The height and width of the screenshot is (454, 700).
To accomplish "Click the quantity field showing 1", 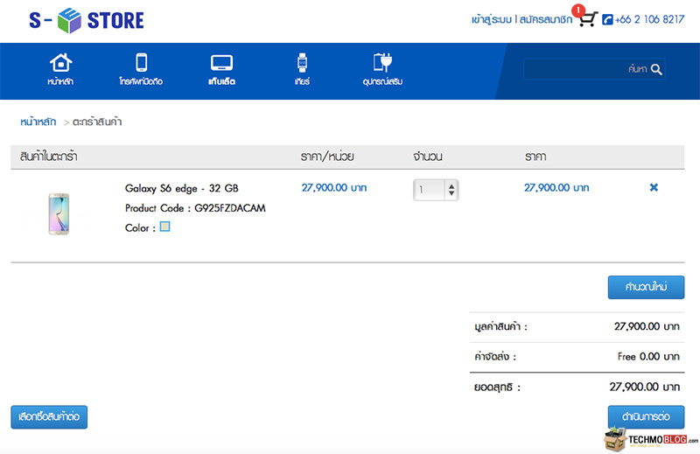I will coord(429,190).
